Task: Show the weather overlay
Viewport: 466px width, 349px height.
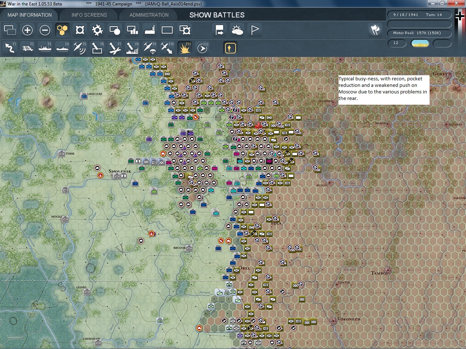Action: coord(237,30)
